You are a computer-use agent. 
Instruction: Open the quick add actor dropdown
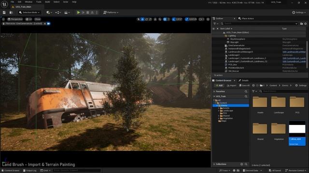pos(49,12)
